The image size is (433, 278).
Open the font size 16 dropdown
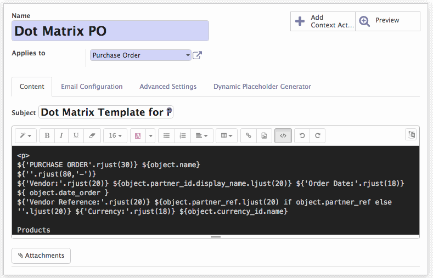(x=115, y=135)
